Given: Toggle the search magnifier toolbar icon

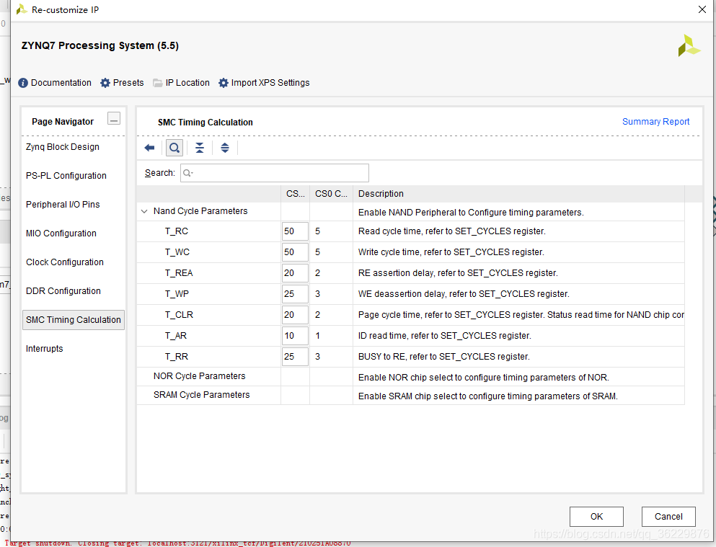Looking at the screenshot, I should tap(174, 148).
